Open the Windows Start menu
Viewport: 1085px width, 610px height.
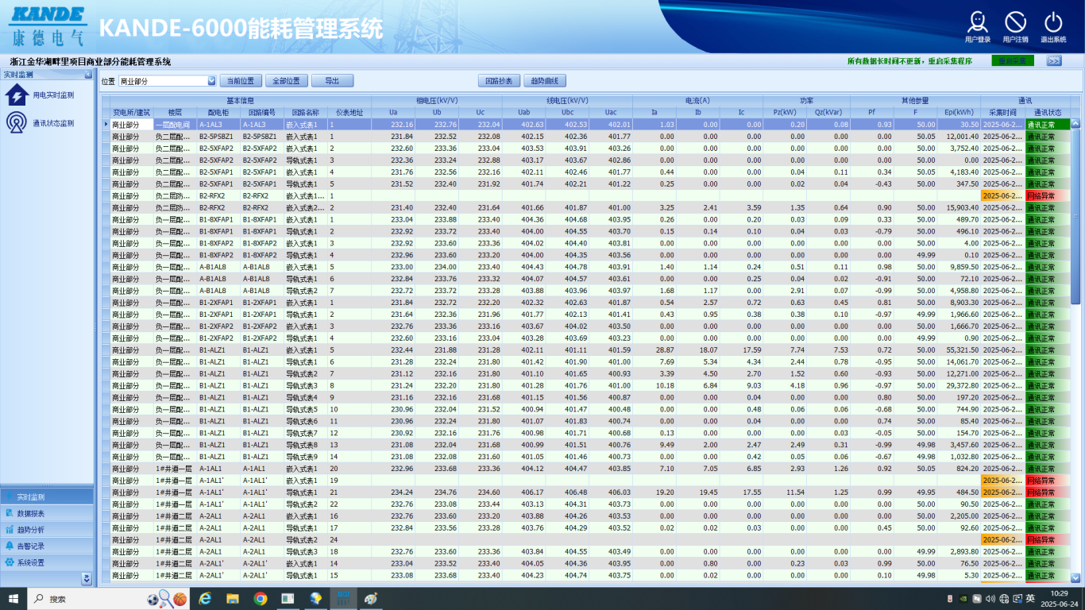pos(14,599)
